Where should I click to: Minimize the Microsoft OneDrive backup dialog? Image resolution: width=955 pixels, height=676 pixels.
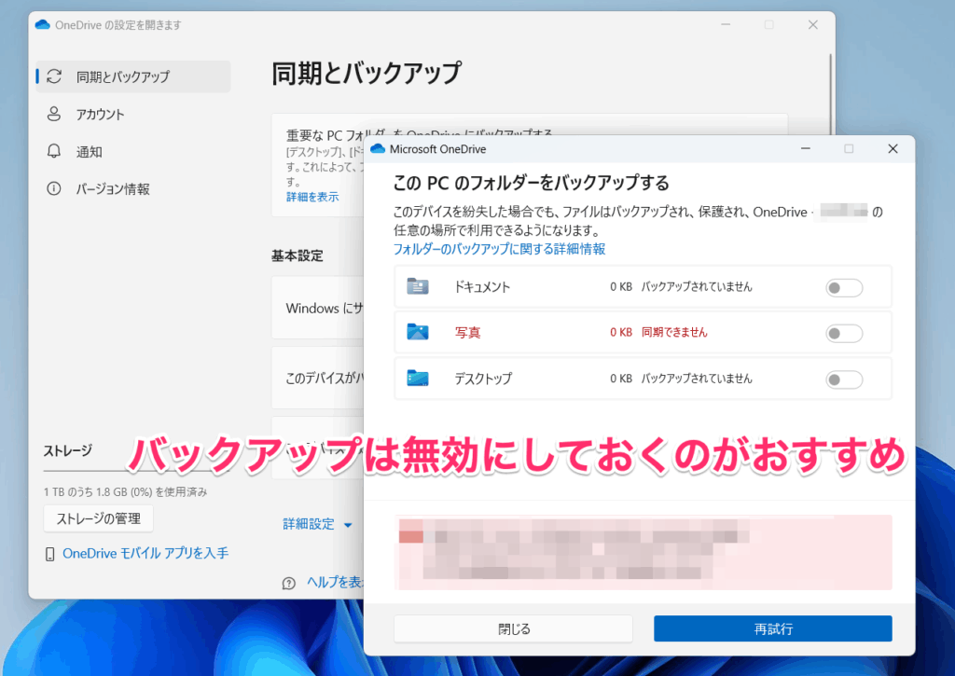click(805, 148)
